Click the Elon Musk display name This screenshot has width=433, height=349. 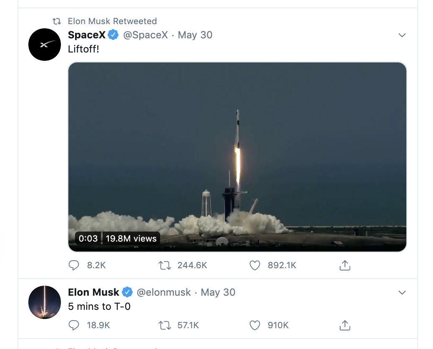[93, 292]
